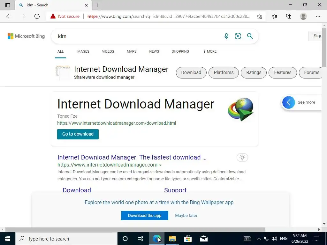Switch to the IMAGES tab

(x=83, y=51)
